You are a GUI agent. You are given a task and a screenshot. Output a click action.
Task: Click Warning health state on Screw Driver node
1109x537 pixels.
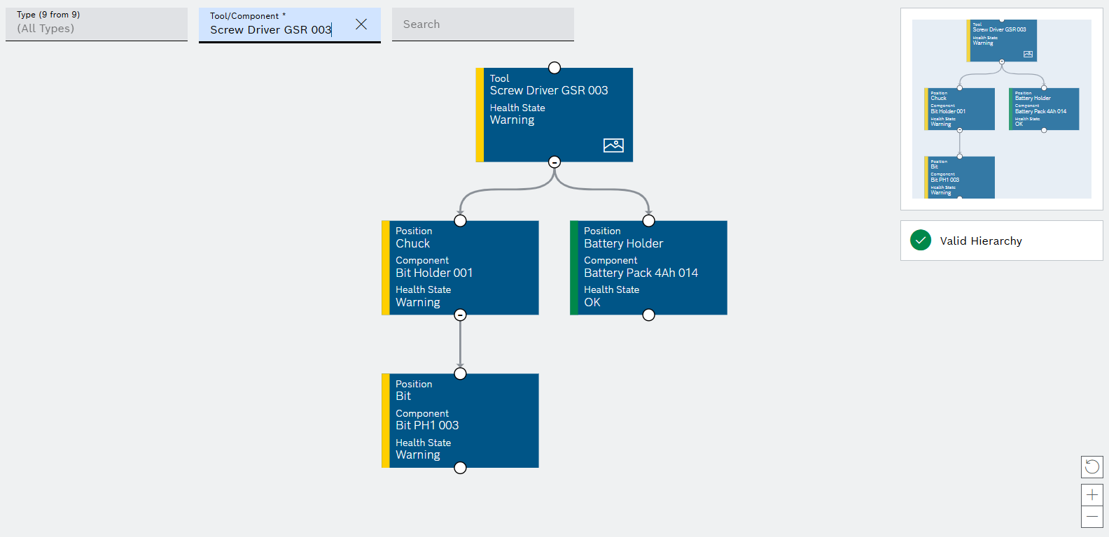(512, 120)
